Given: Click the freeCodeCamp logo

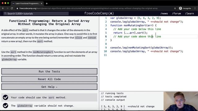Looking at the screenshot, I should tap(99, 13).
